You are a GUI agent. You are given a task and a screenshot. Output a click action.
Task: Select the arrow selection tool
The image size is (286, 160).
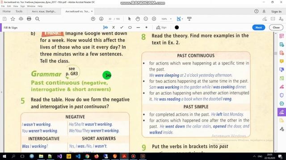click(130, 19)
